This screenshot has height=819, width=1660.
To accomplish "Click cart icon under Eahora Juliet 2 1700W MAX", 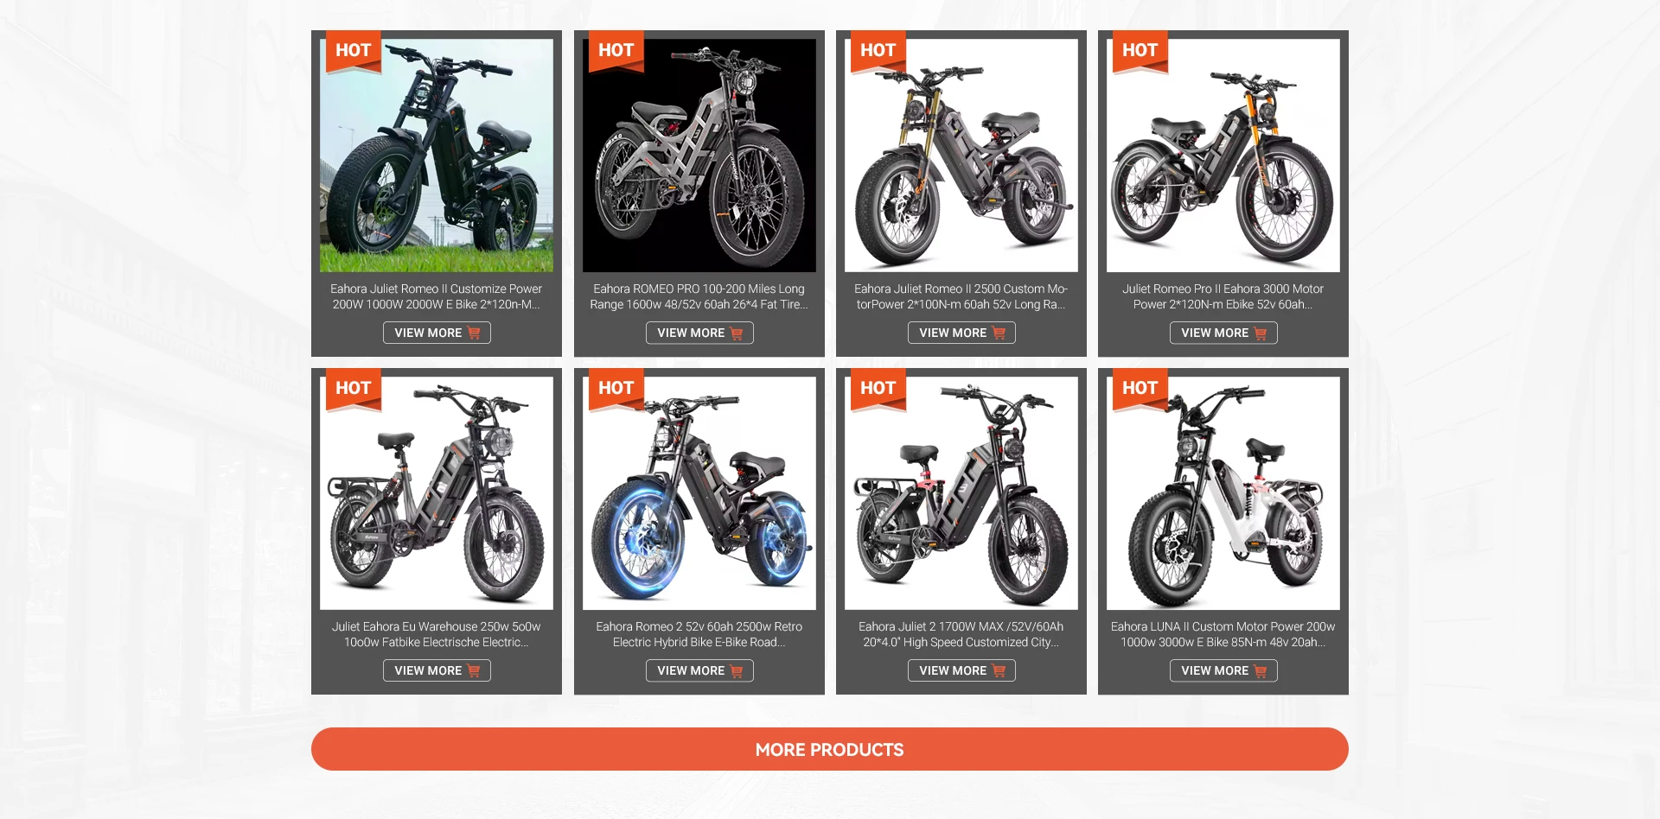I will click(x=999, y=670).
